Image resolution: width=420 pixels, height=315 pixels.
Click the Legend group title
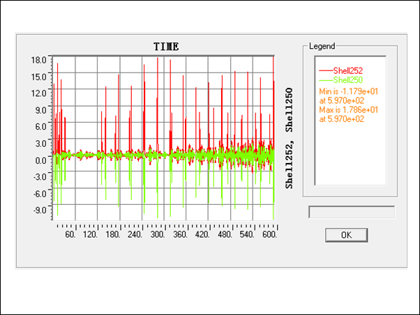tap(322, 46)
